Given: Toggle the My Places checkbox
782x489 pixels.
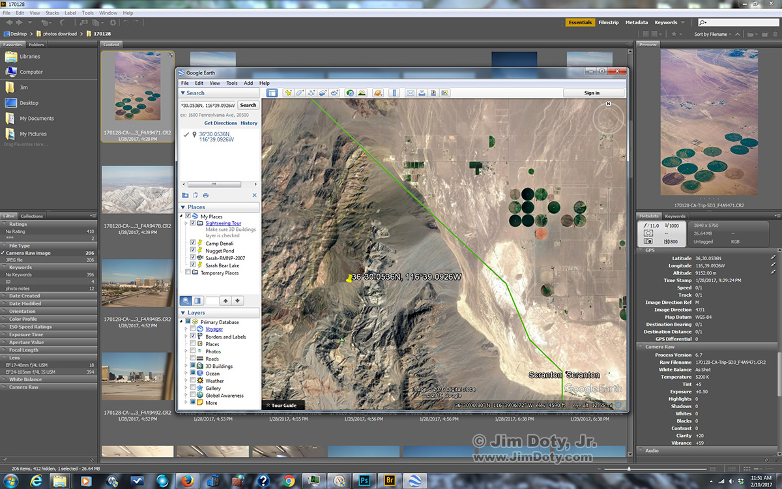Looking at the screenshot, I should pyautogui.click(x=188, y=216).
